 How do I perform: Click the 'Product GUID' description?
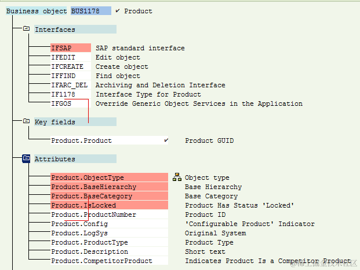(209, 140)
